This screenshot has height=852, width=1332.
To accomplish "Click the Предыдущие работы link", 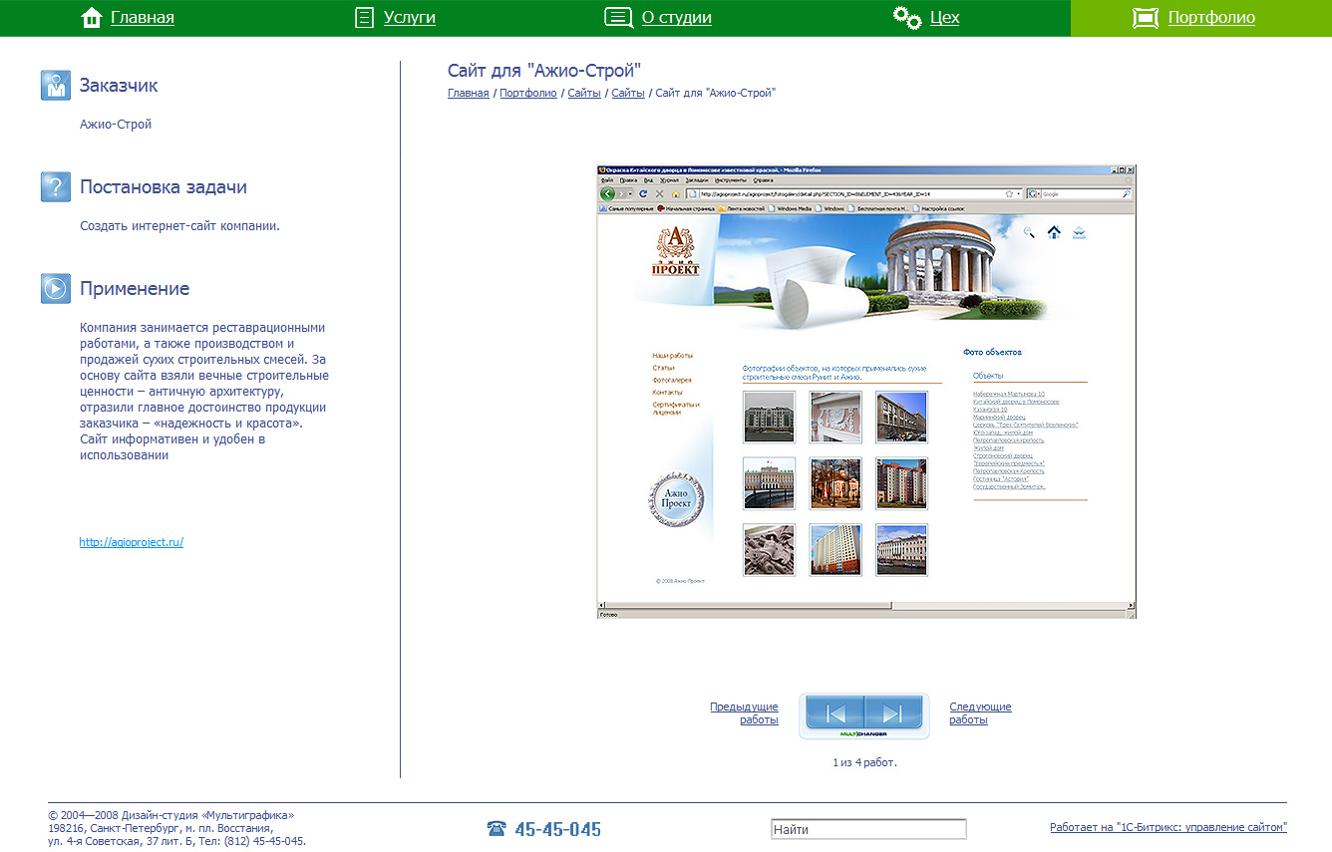I will [745, 713].
